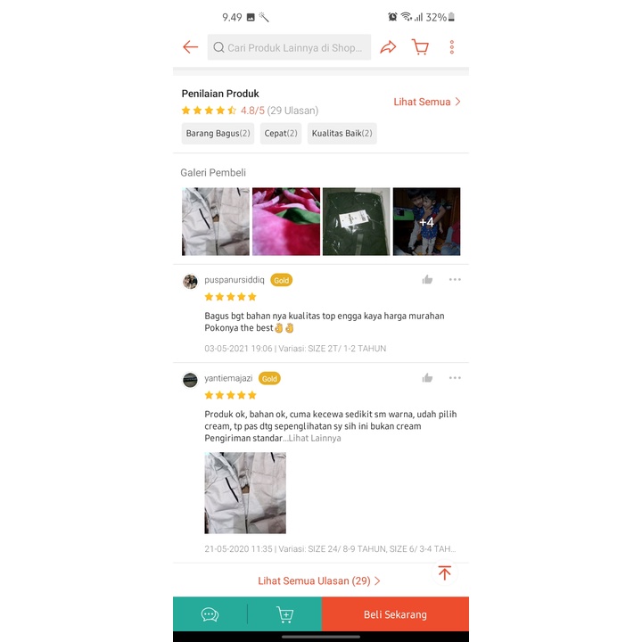Open more options for yantiemajazi's review
642x642 pixels.
(x=455, y=378)
